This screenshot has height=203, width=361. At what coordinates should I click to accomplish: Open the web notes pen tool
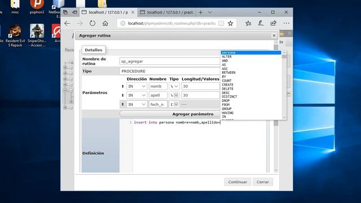click(x=261, y=23)
